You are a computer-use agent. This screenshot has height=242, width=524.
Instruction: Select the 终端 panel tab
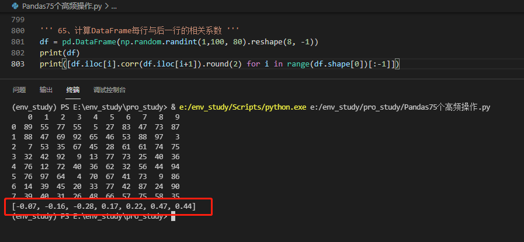[x=73, y=90]
